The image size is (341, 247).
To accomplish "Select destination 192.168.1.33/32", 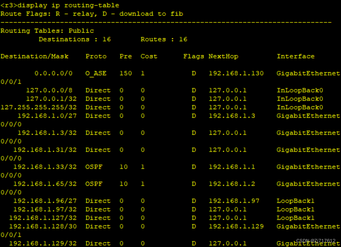I will (x=45, y=167).
